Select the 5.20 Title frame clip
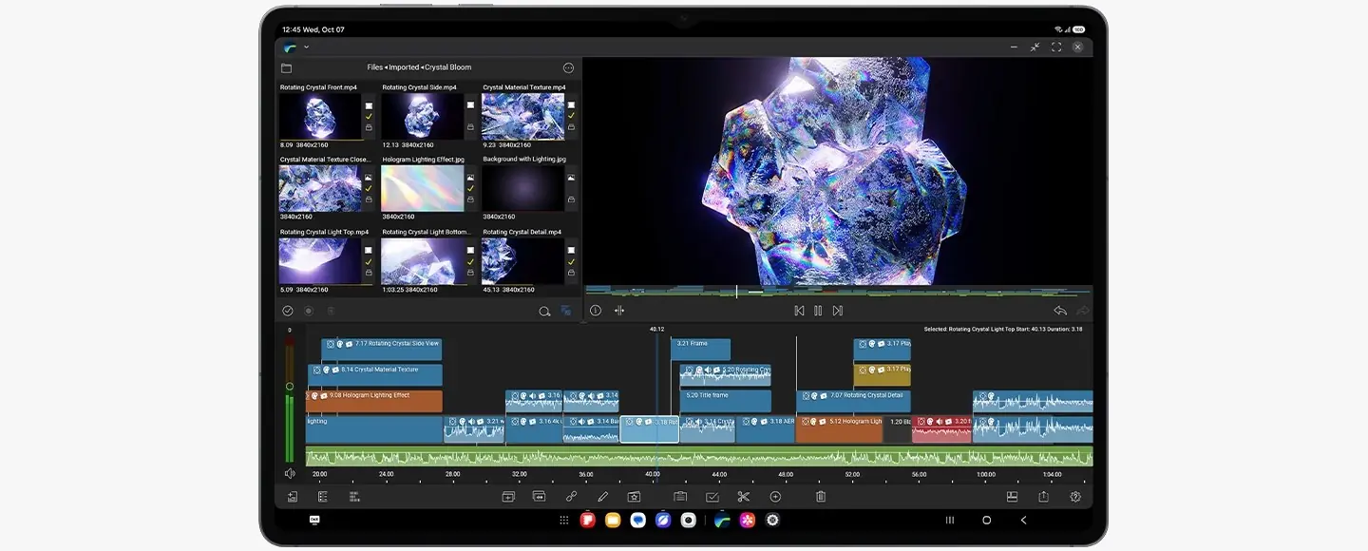The width and height of the screenshot is (1368, 551). click(x=726, y=401)
